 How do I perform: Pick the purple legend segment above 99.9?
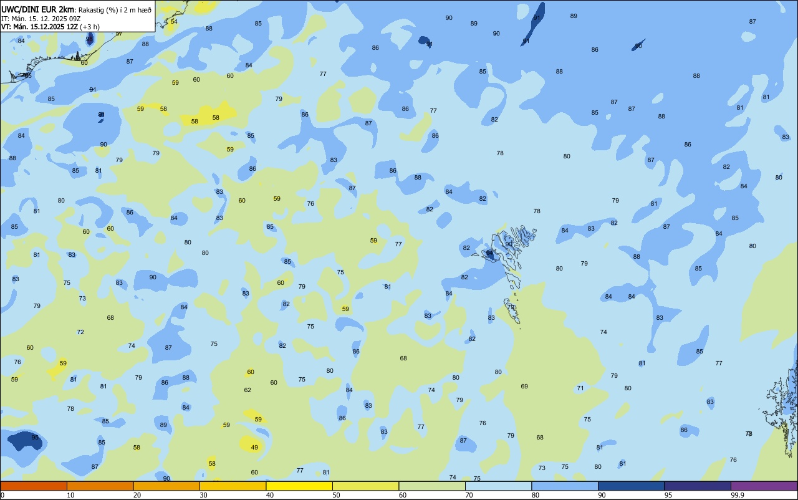click(764, 486)
